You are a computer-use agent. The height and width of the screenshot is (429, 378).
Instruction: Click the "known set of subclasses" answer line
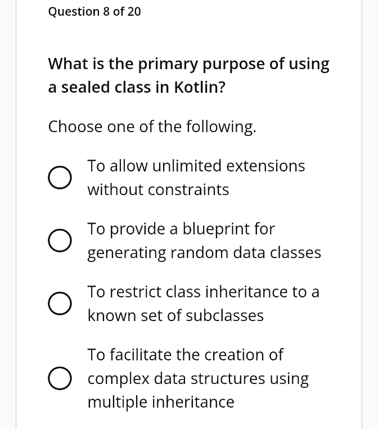pyautogui.click(x=175, y=315)
